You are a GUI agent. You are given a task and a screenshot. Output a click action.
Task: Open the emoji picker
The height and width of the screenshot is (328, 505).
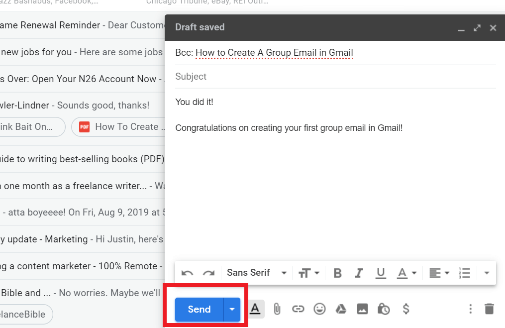[x=319, y=309]
